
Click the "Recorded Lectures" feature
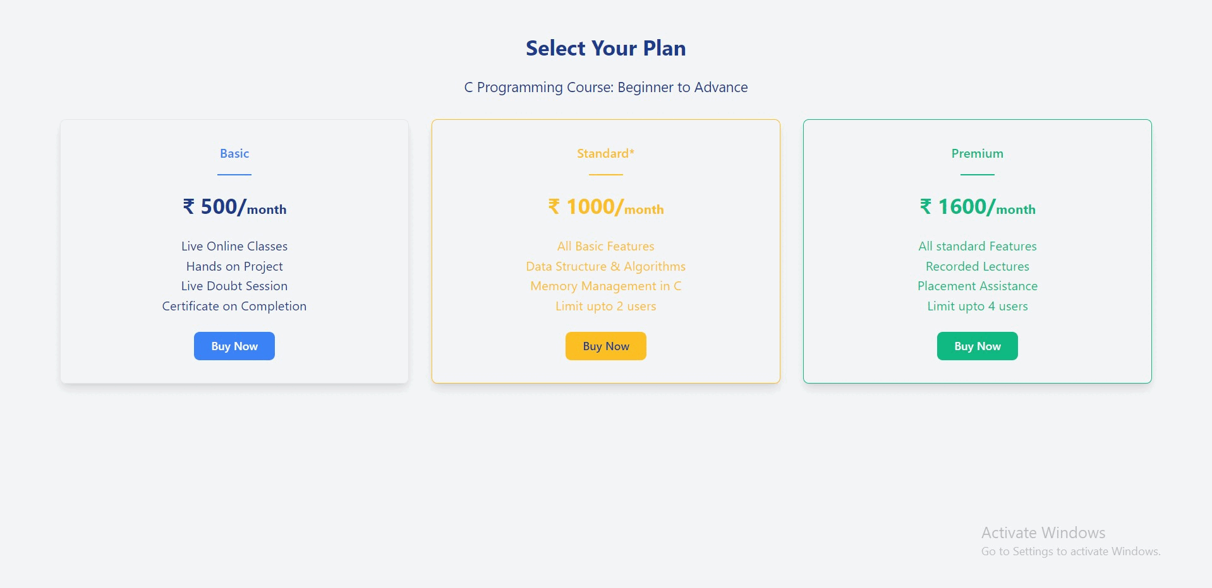click(x=977, y=266)
